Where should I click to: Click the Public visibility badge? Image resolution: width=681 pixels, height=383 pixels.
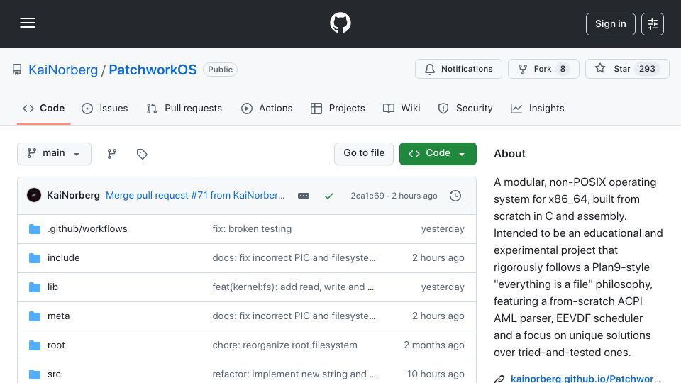point(220,70)
